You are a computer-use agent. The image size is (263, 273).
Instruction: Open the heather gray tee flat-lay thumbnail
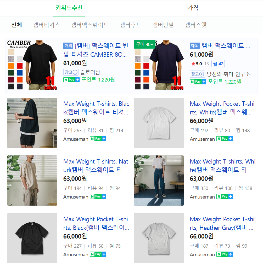tap(159, 238)
